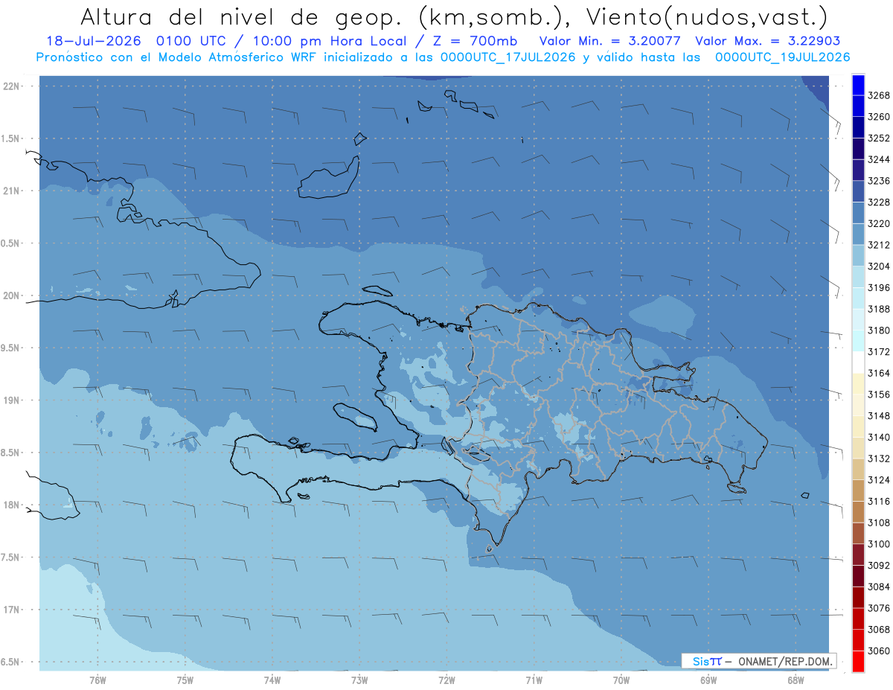Click the '72W' longitude label

click(x=446, y=680)
